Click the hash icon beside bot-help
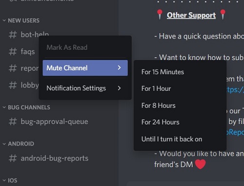This screenshot has height=186, width=244. (x=13, y=35)
